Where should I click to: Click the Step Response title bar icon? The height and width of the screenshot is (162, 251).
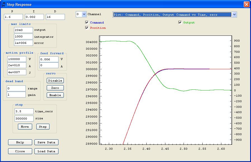pos(3,4)
